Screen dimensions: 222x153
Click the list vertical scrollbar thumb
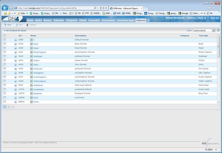[219, 47]
